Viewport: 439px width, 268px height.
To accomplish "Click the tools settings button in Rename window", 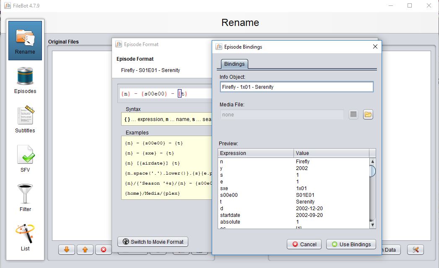I will click(416, 250).
